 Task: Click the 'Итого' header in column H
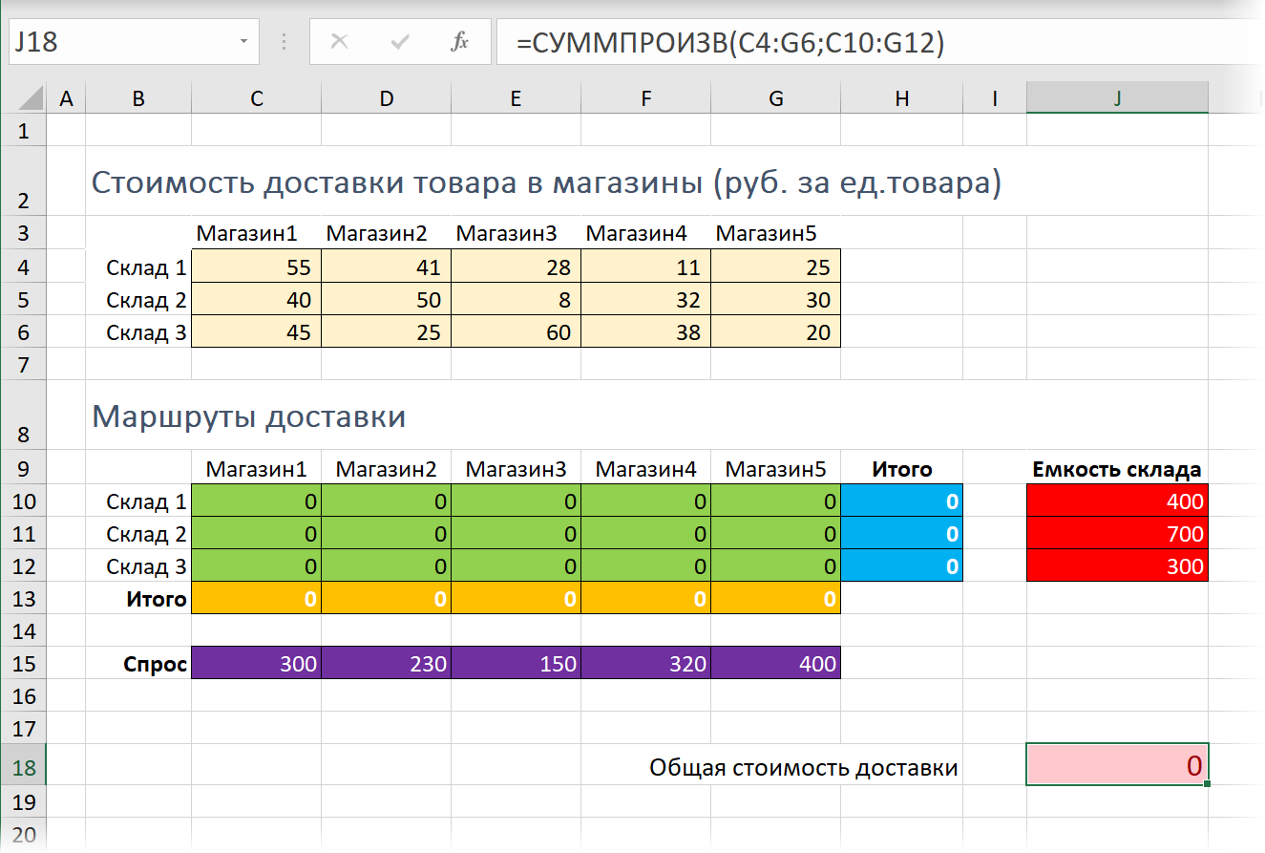902,469
